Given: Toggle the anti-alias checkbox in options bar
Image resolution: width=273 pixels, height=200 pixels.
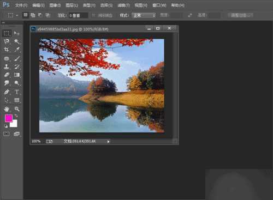Looking at the screenshot, I should 93,15.
